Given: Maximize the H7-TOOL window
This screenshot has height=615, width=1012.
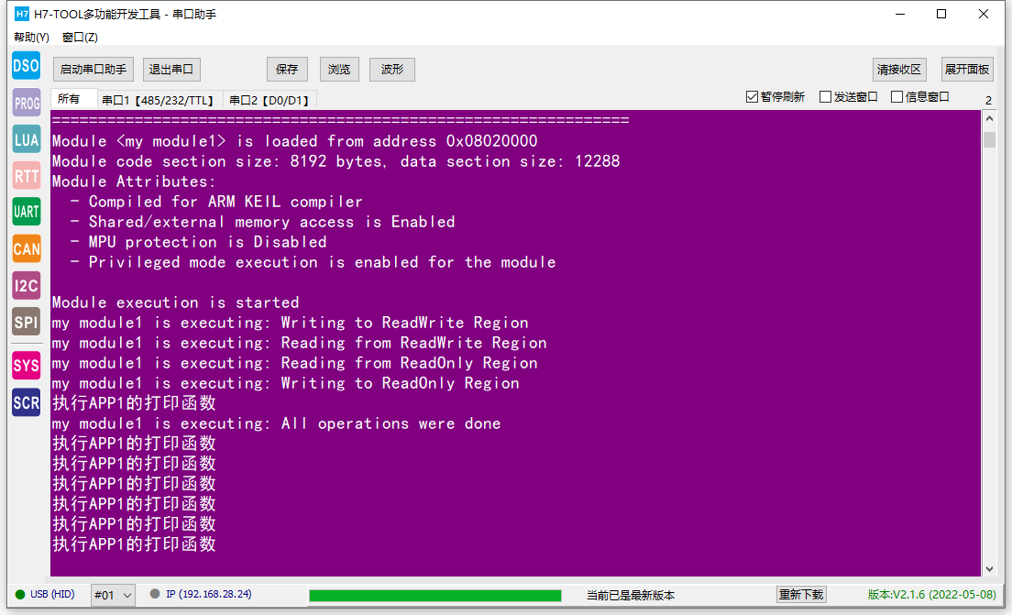Looking at the screenshot, I should pyautogui.click(x=941, y=14).
